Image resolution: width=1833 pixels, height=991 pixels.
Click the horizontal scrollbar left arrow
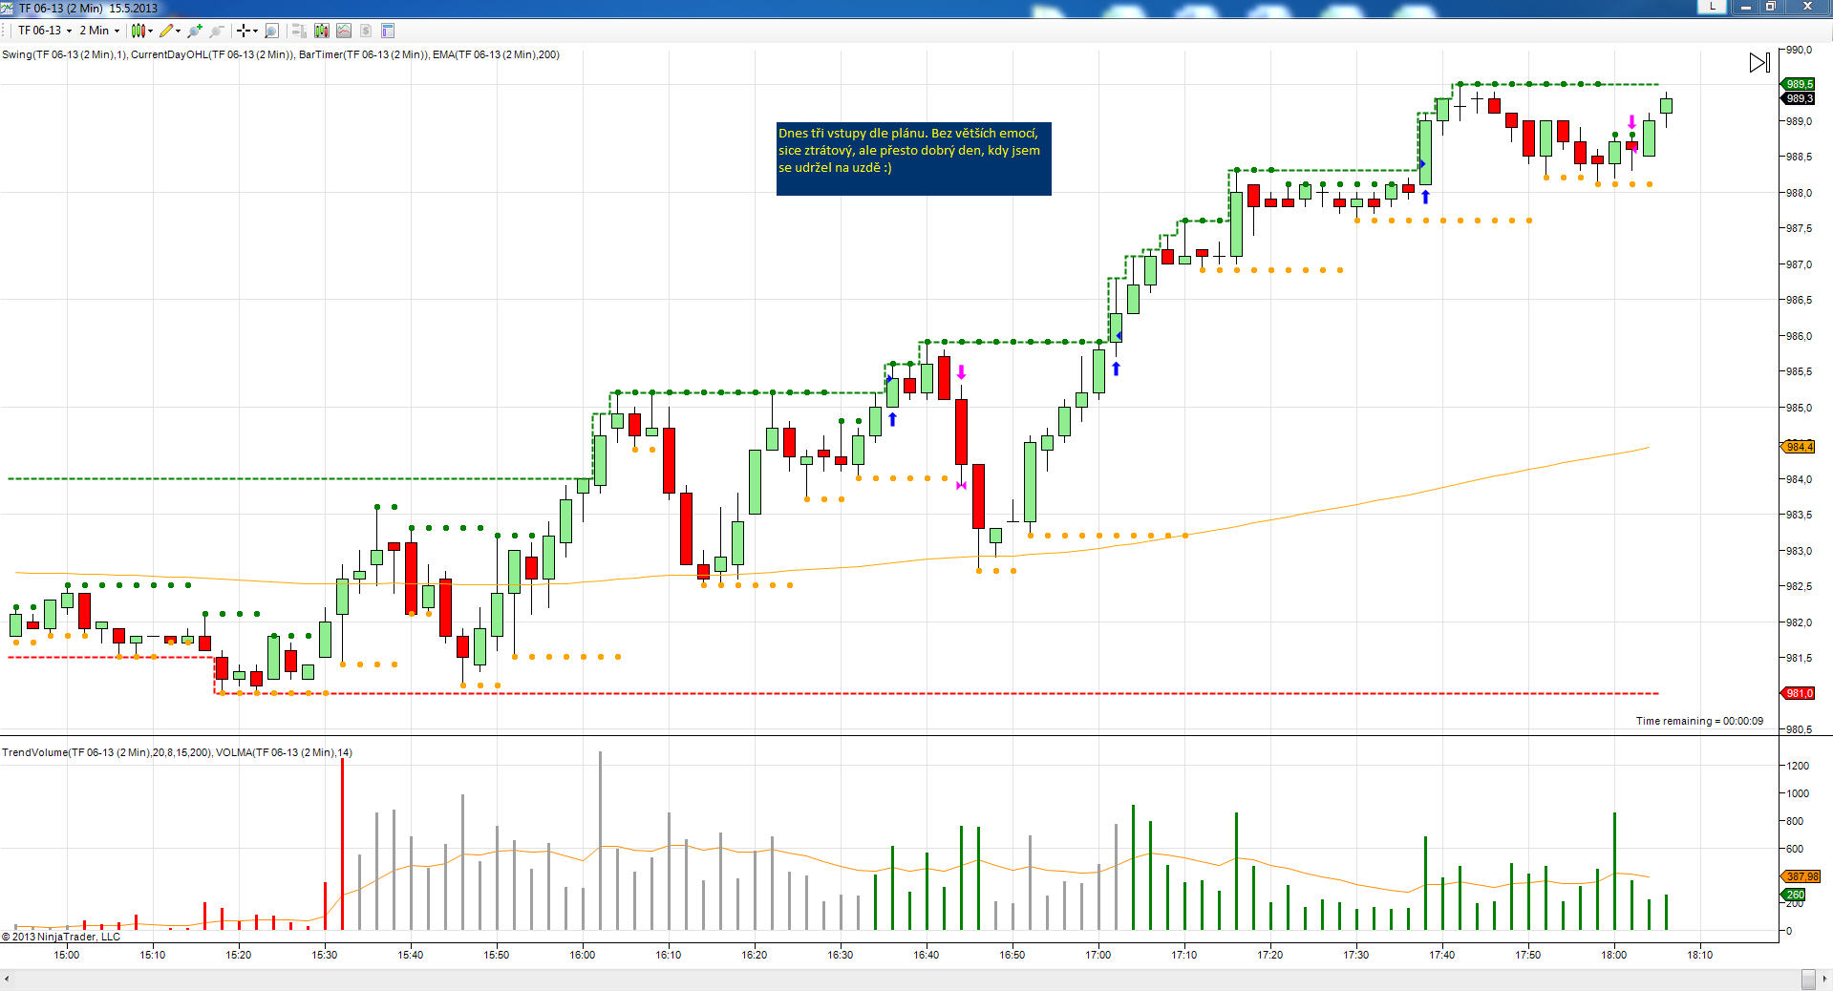coord(7,980)
